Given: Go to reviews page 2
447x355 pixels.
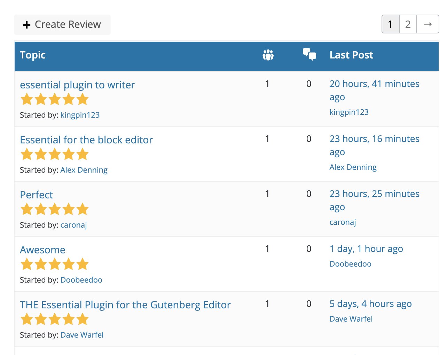Looking at the screenshot, I should (408, 24).
